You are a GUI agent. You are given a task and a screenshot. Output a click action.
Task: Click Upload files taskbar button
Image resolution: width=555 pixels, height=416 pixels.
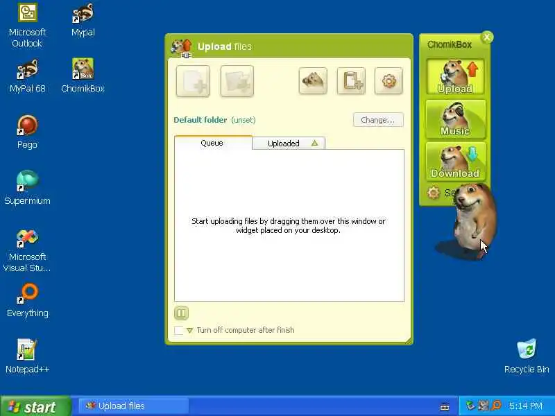[133, 406]
